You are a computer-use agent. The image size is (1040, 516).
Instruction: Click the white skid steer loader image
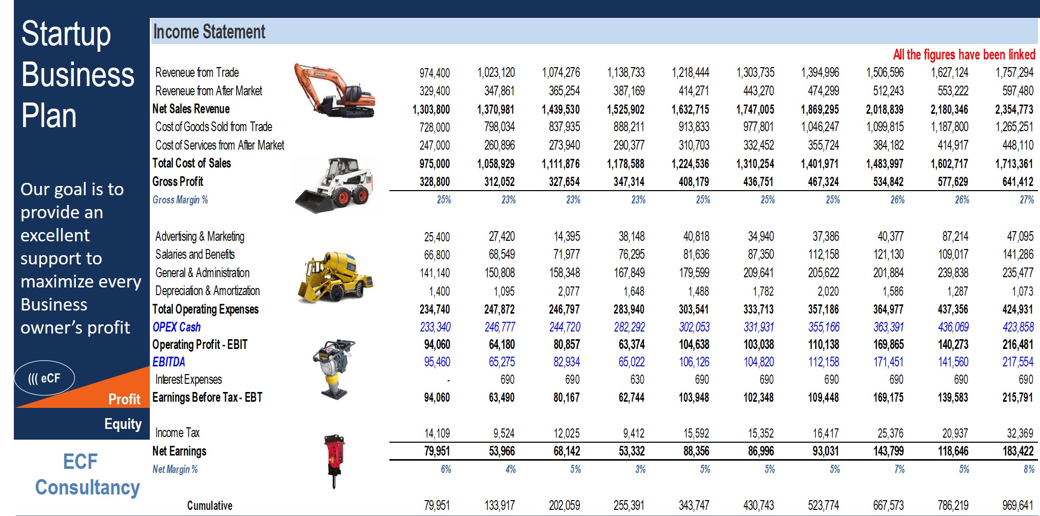333,185
